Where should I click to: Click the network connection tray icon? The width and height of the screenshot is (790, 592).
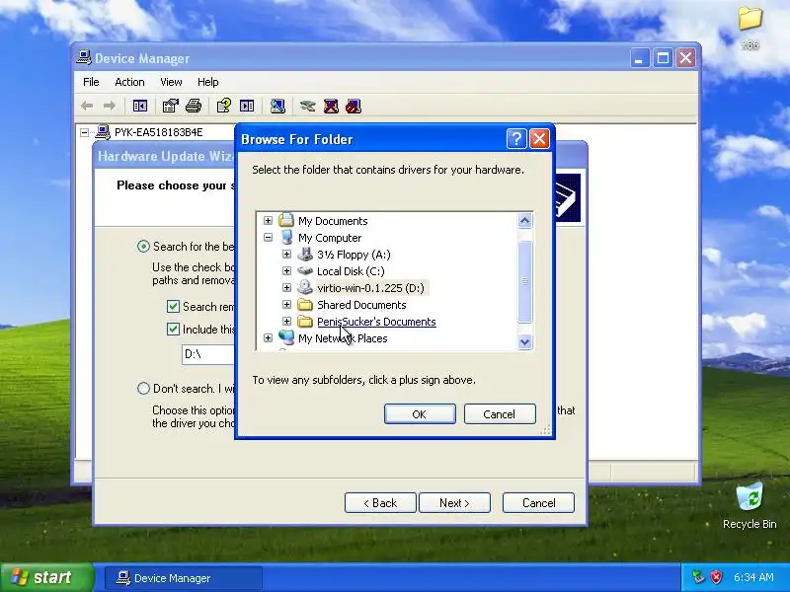(x=698, y=577)
